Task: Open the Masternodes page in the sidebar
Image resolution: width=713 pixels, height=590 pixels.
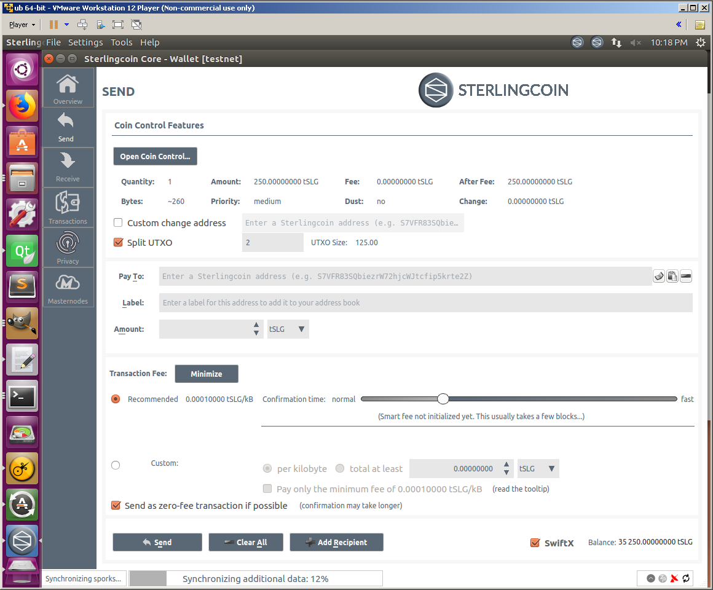Action: coord(68,287)
